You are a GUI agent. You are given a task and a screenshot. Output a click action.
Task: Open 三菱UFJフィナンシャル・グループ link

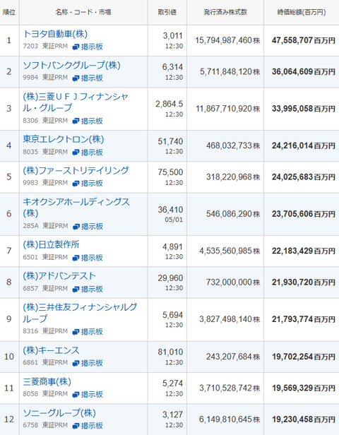pyautogui.click(x=76, y=102)
